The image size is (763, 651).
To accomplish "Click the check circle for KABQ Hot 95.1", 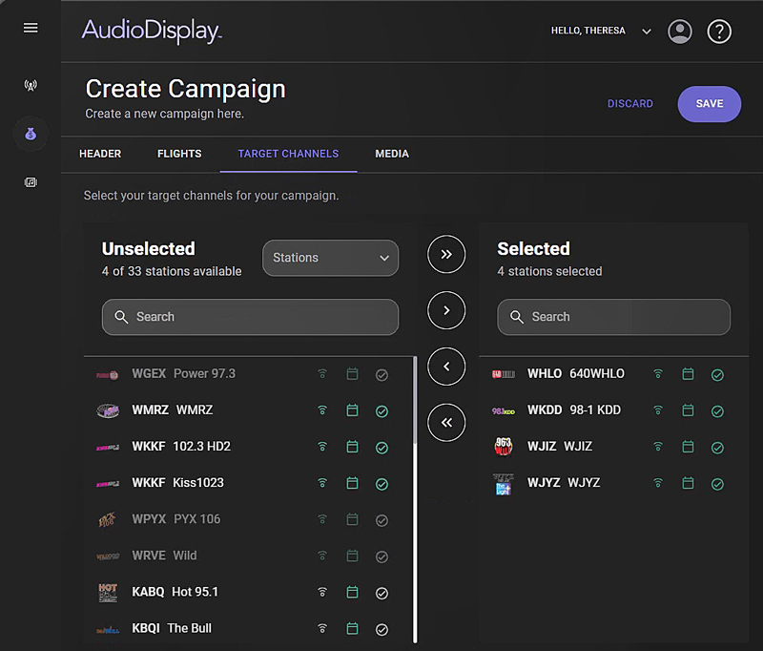I will click(x=382, y=593).
